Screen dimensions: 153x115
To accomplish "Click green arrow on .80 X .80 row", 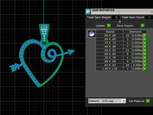I will [x=145, y=39].
